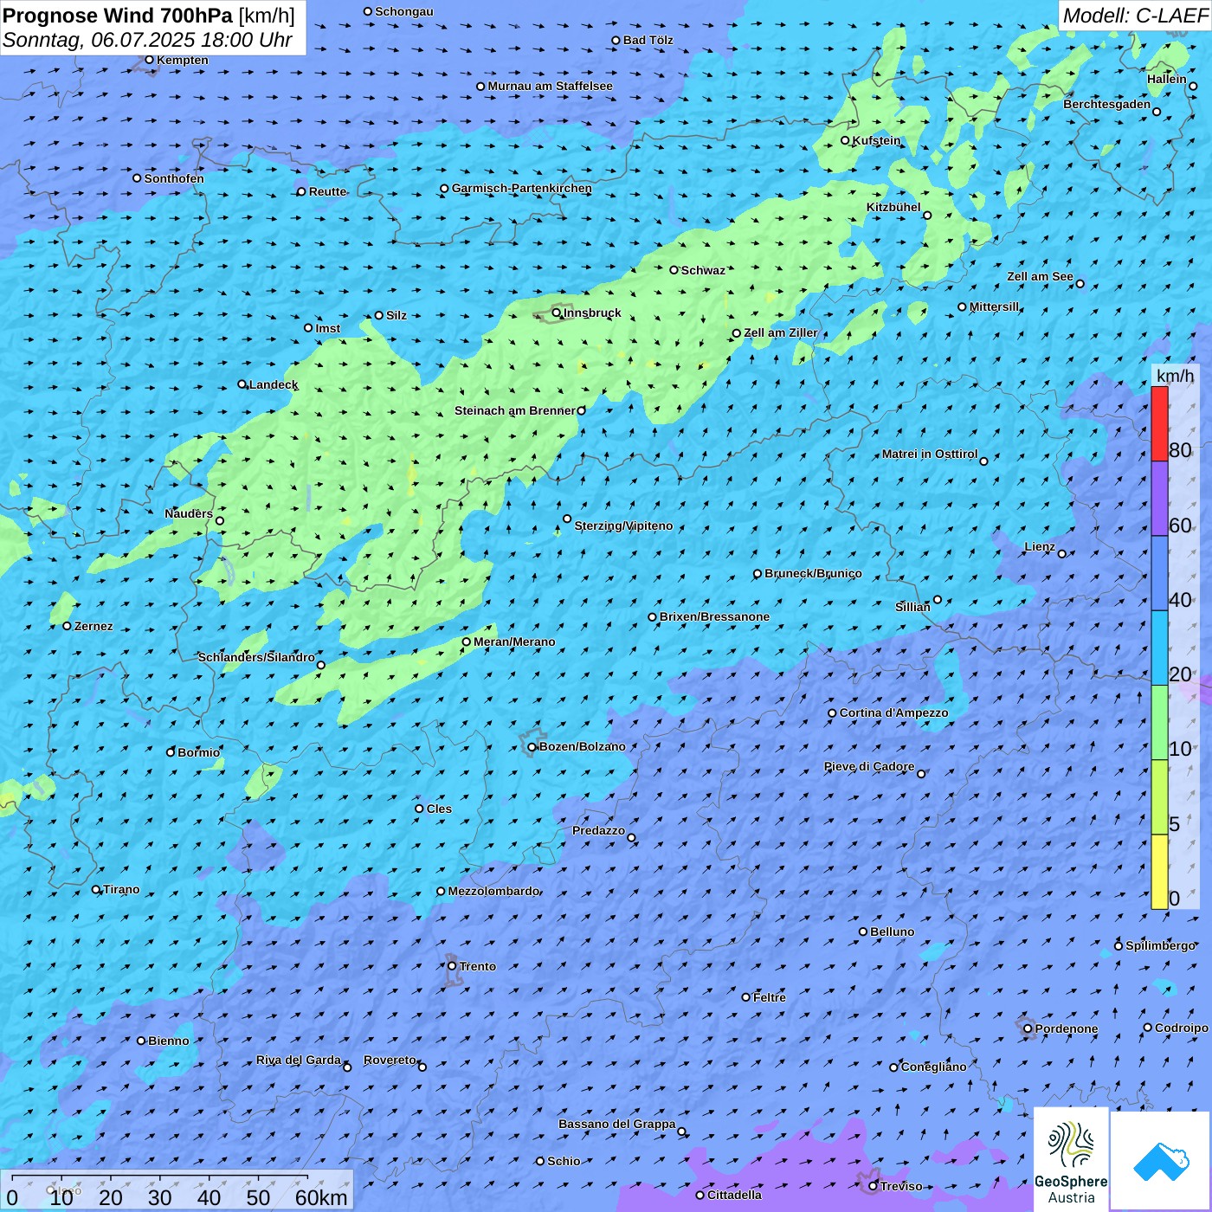This screenshot has height=1212, width=1212.
Task: Click the 'Zernez' label
Action: click(93, 626)
